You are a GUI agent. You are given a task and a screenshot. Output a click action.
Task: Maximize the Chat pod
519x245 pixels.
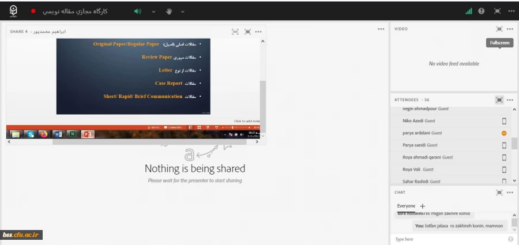coord(499,192)
